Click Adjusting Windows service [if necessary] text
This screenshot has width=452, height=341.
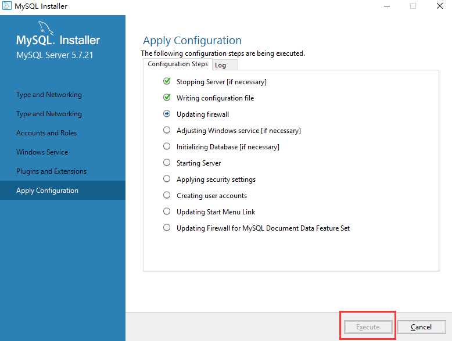[239, 131]
